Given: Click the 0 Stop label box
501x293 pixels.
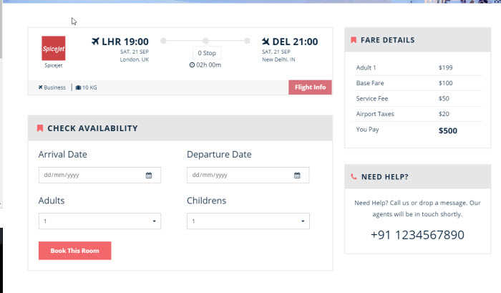Looking at the screenshot, I should pyautogui.click(x=205, y=53).
